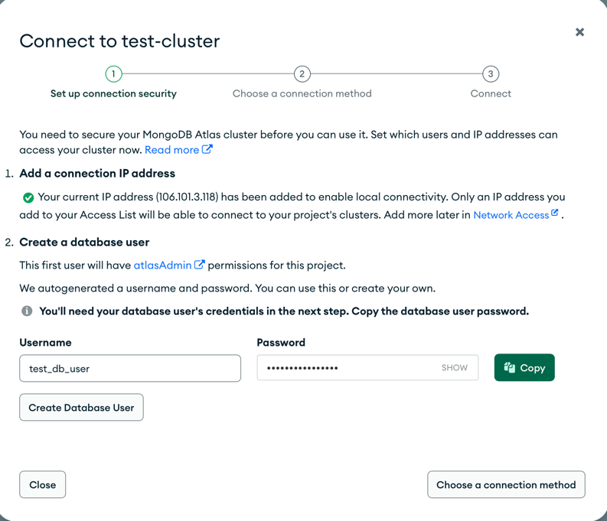Click the Username input field
607x521 pixels.
click(x=130, y=368)
